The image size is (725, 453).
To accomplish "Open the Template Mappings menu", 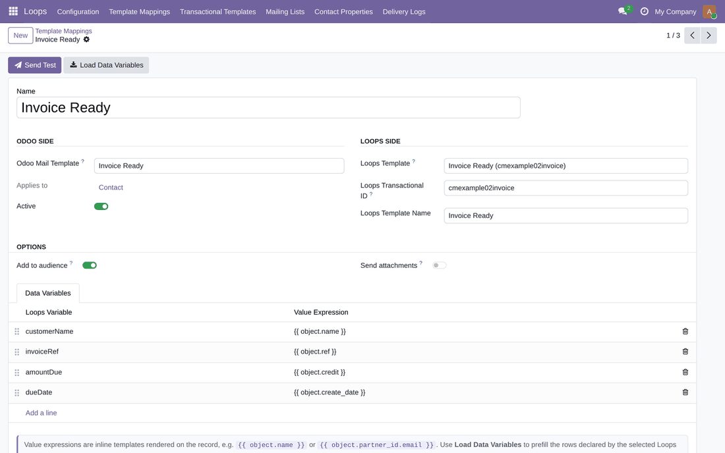I will pyautogui.click(x=139, y=12).
